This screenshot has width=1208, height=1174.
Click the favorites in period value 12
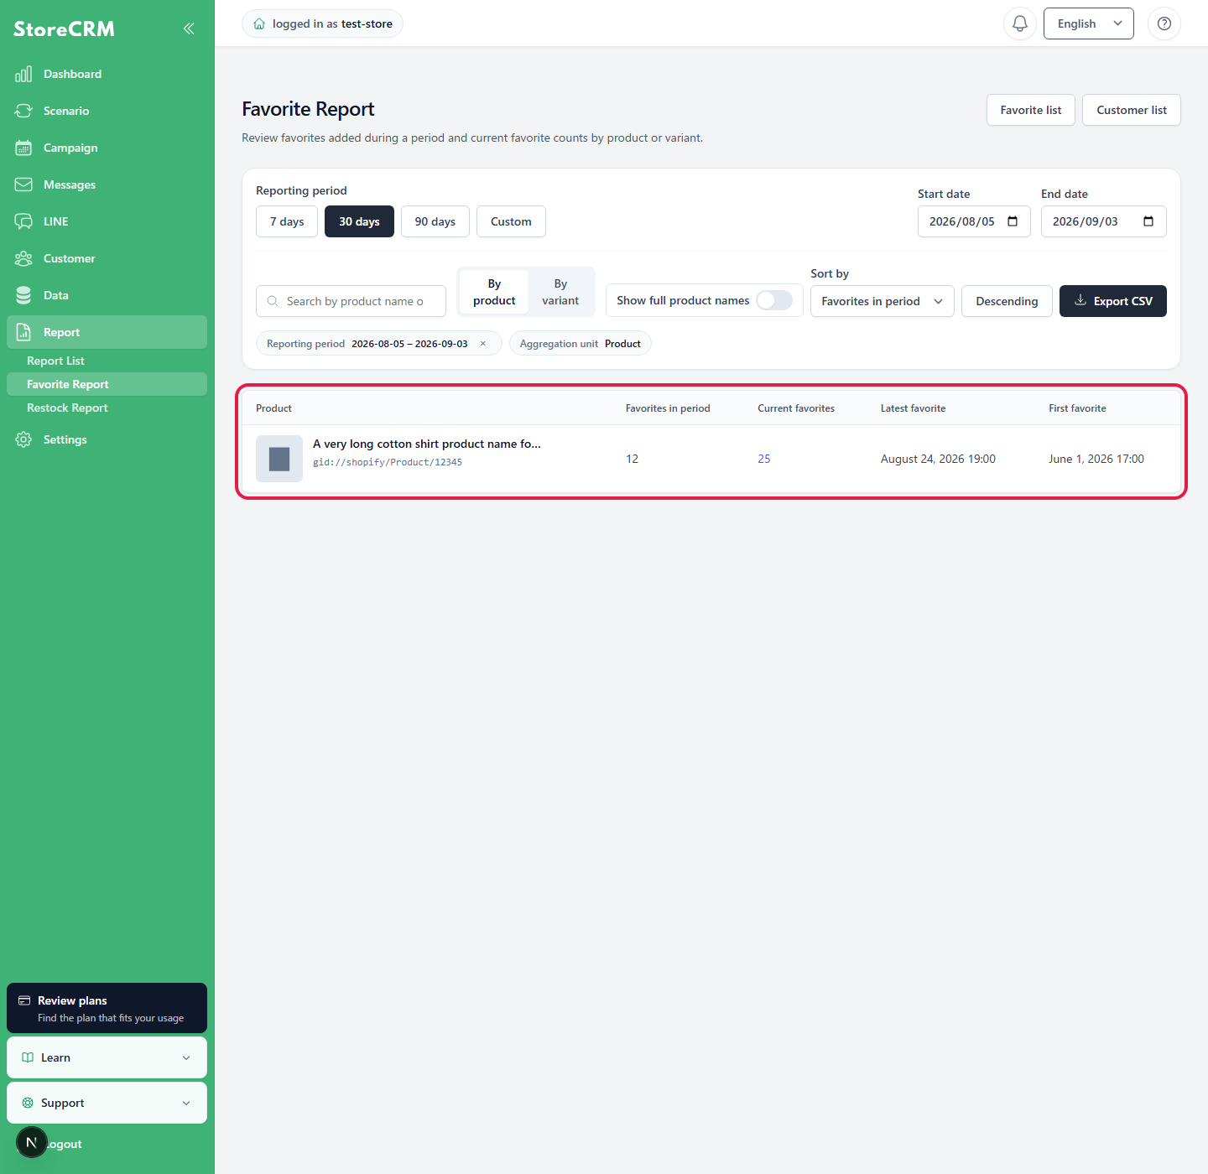tap(632, 459)
